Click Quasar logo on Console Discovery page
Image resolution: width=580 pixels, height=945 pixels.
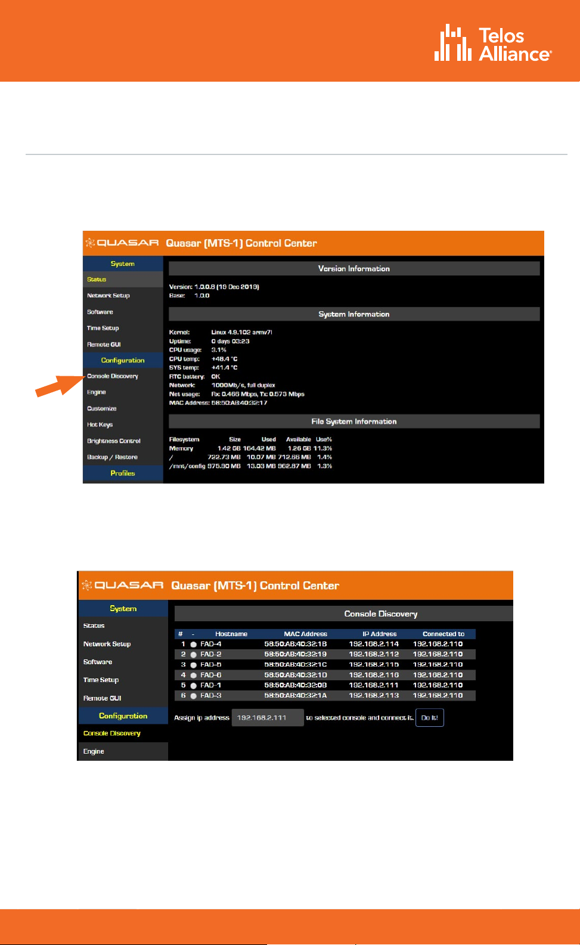click(122, 585)
